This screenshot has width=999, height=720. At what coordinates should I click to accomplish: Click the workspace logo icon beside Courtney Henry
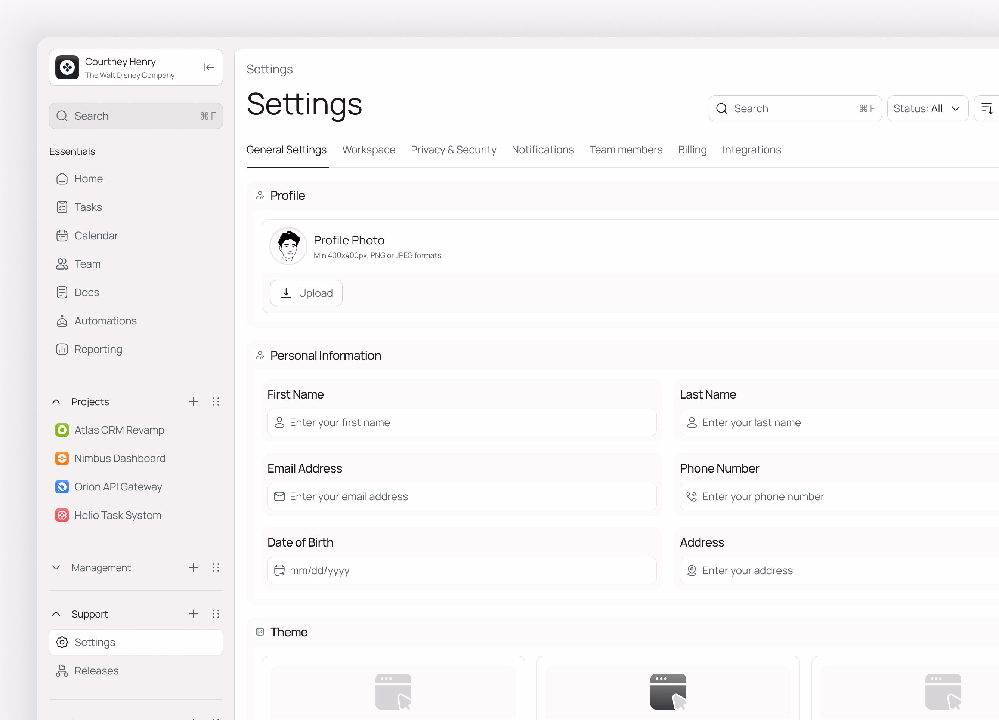click(67, 67)
